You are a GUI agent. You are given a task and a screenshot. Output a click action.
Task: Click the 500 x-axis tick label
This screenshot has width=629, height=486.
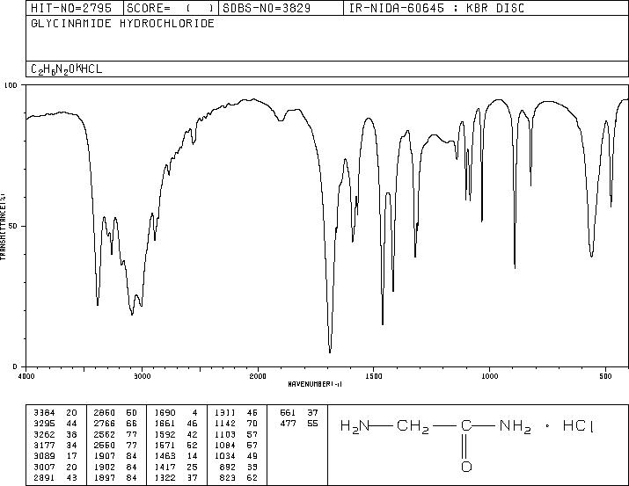(606, 376)
